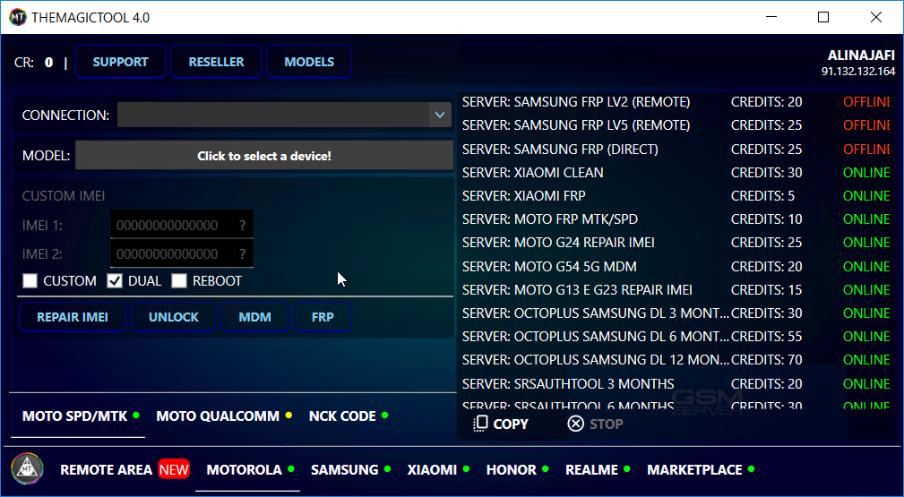Click the TheMagicTool title bar logo

(x=18, y=17)
